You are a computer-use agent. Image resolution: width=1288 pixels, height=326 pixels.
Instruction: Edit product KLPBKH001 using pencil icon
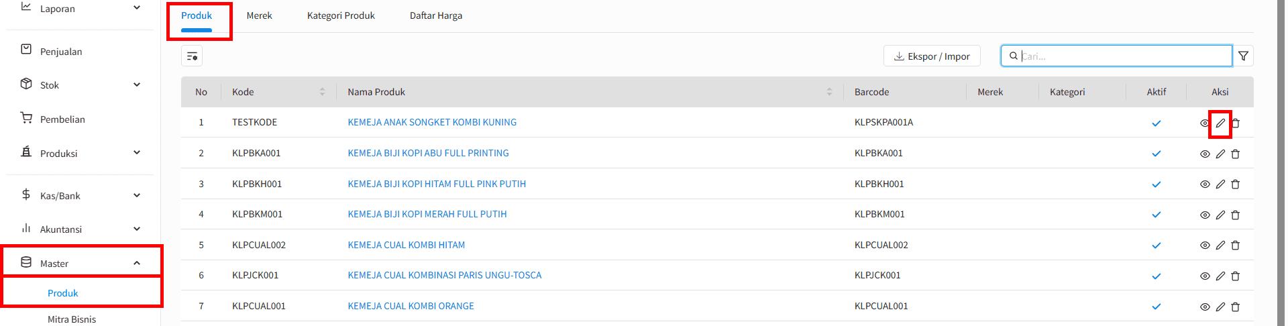[1220, 184]
